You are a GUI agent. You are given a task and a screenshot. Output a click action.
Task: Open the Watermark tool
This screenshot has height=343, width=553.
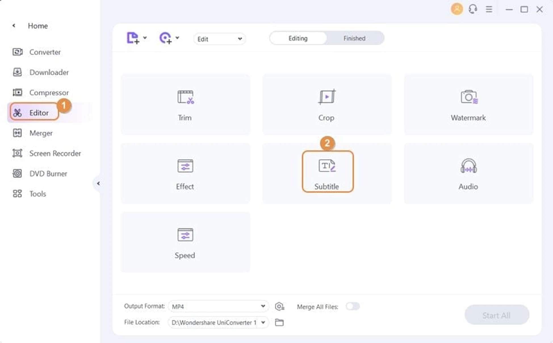click(468, 104)
